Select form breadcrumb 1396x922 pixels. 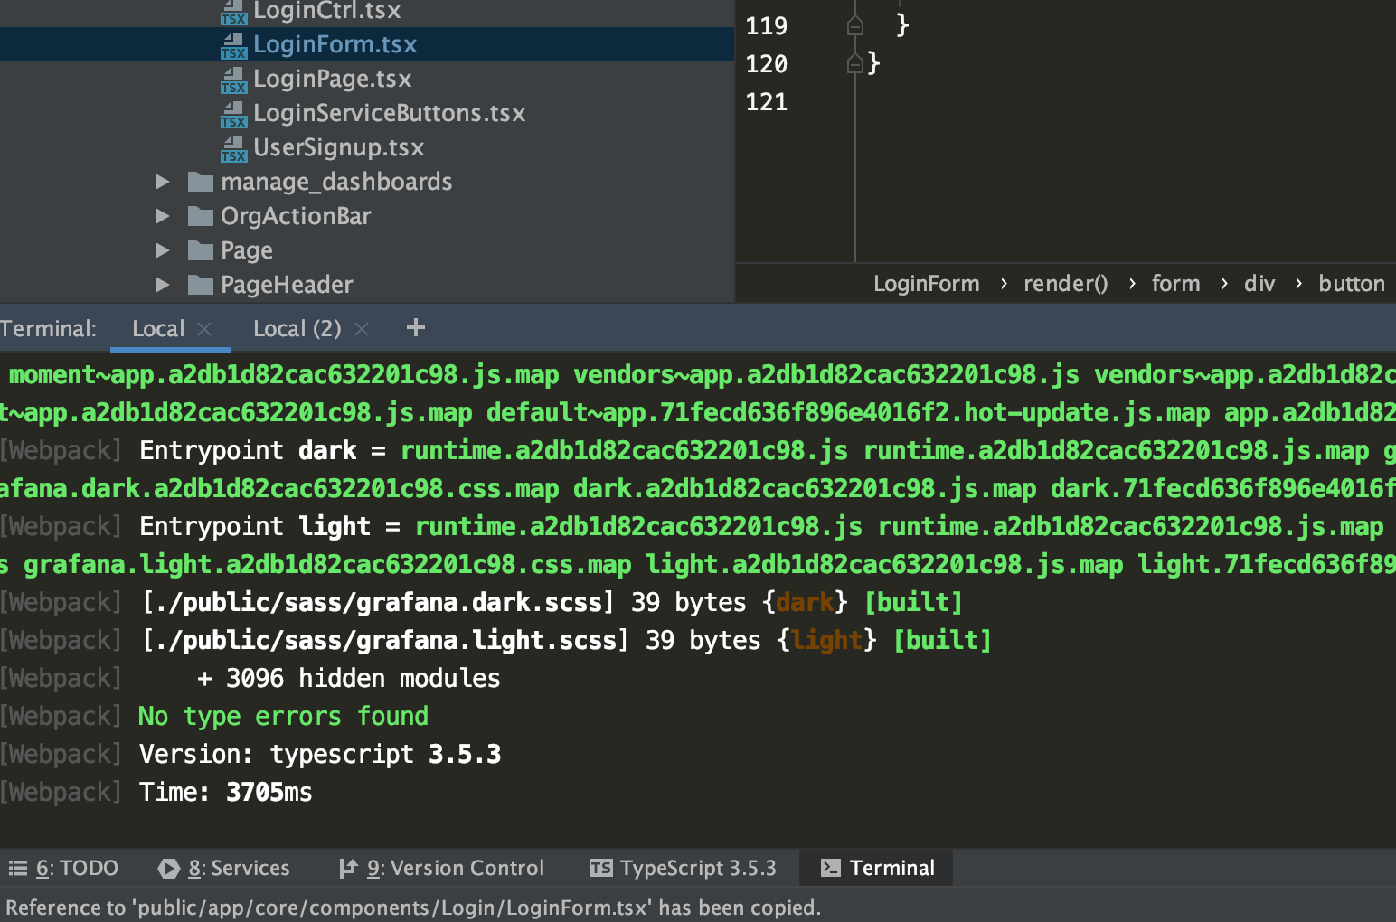pyautogui.click(x=1176, y=284)
